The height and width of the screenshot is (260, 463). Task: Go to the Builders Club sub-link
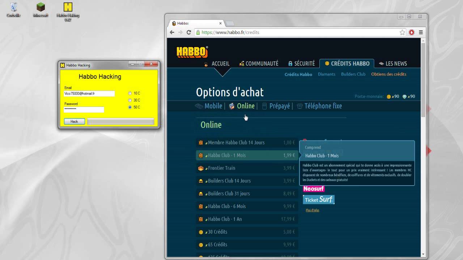tap(353, 74)
